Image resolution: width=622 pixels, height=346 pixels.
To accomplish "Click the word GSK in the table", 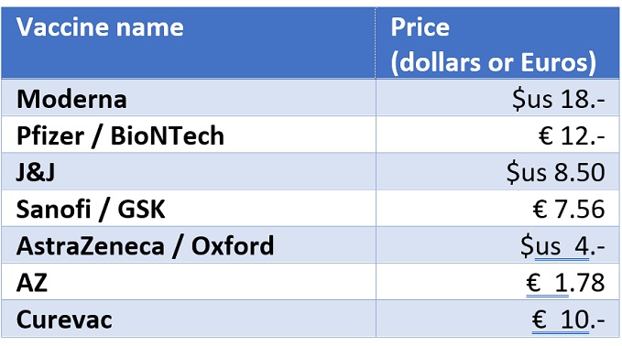I will point(142,210).
